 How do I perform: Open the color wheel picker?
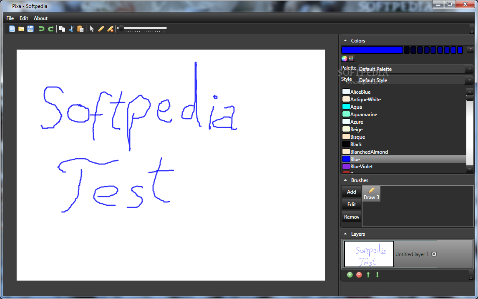[x=345, y=58]
